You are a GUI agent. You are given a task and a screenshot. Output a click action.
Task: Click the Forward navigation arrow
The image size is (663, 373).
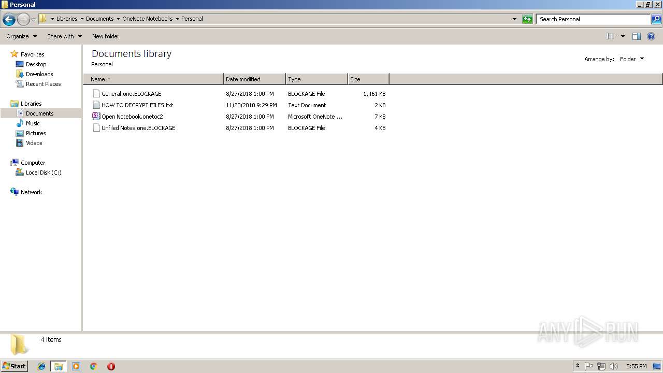(23, 20)
